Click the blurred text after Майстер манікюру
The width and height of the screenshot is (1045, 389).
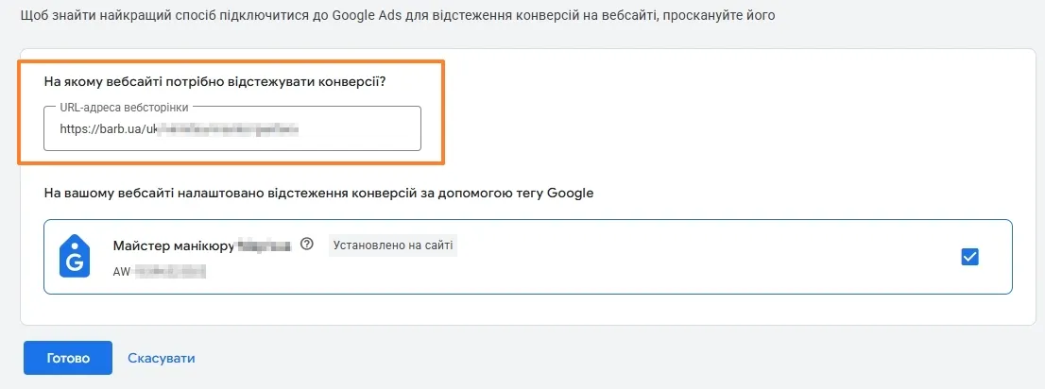tap(265, 245)
